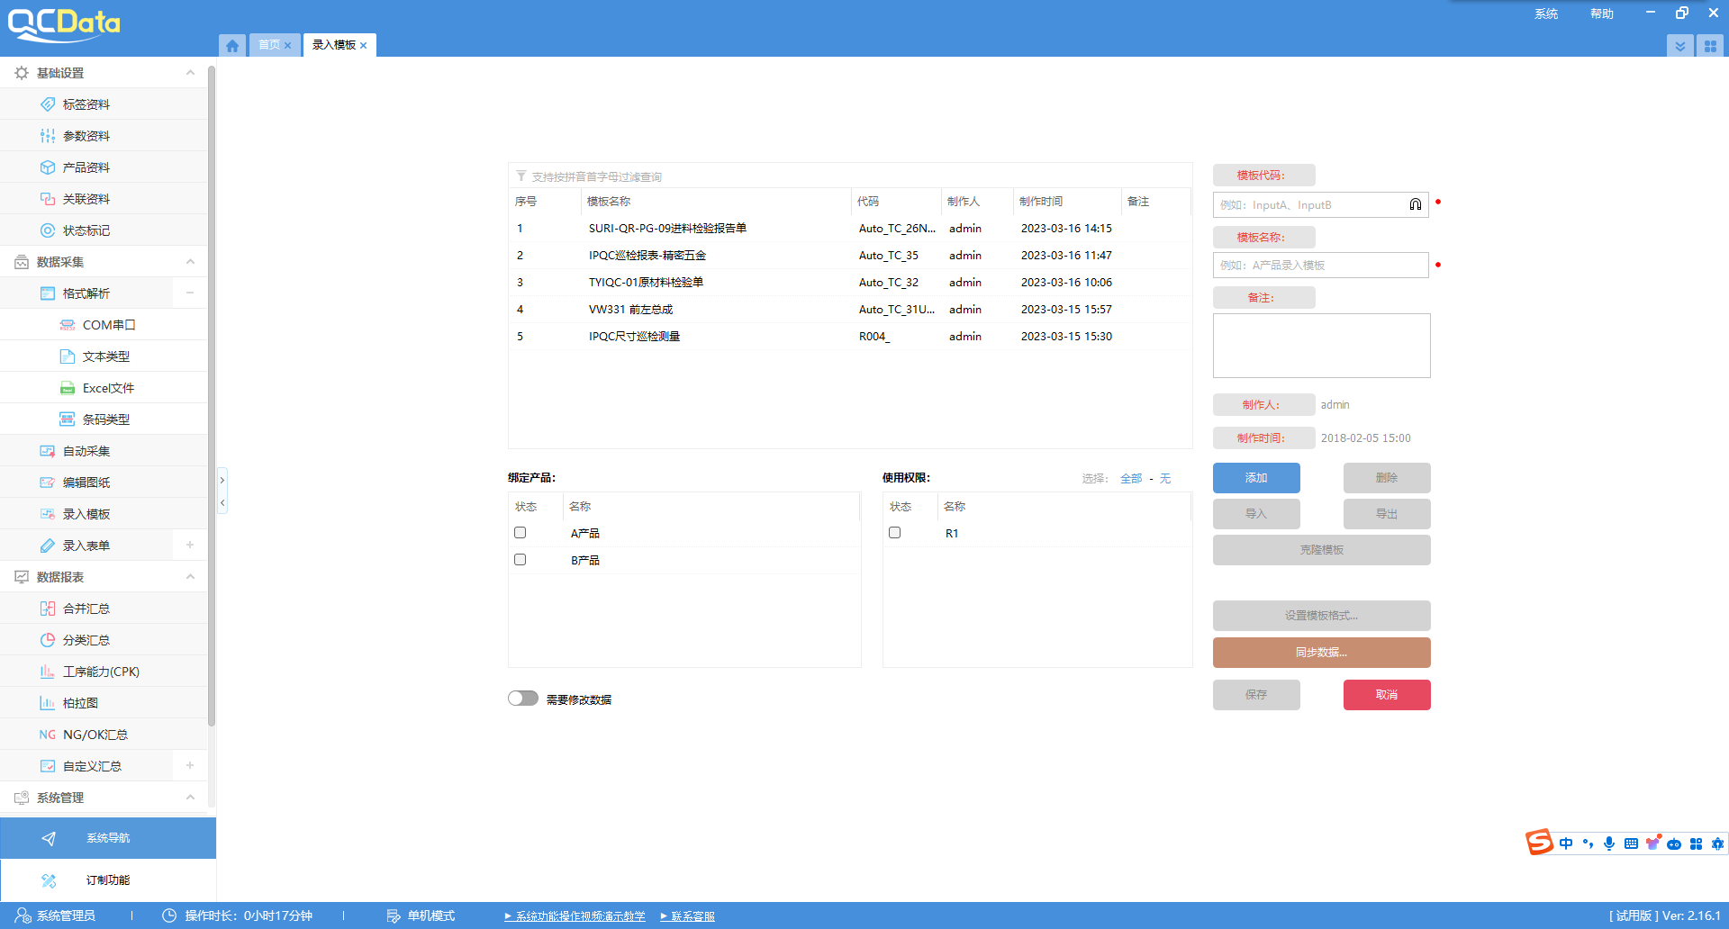Collapse the 基础设置 section

[190, 73]
